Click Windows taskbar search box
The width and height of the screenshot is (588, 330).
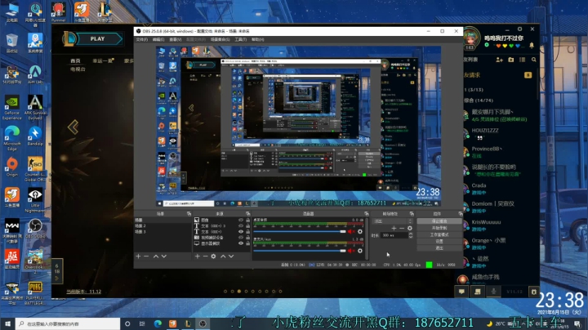coord(68,323)
